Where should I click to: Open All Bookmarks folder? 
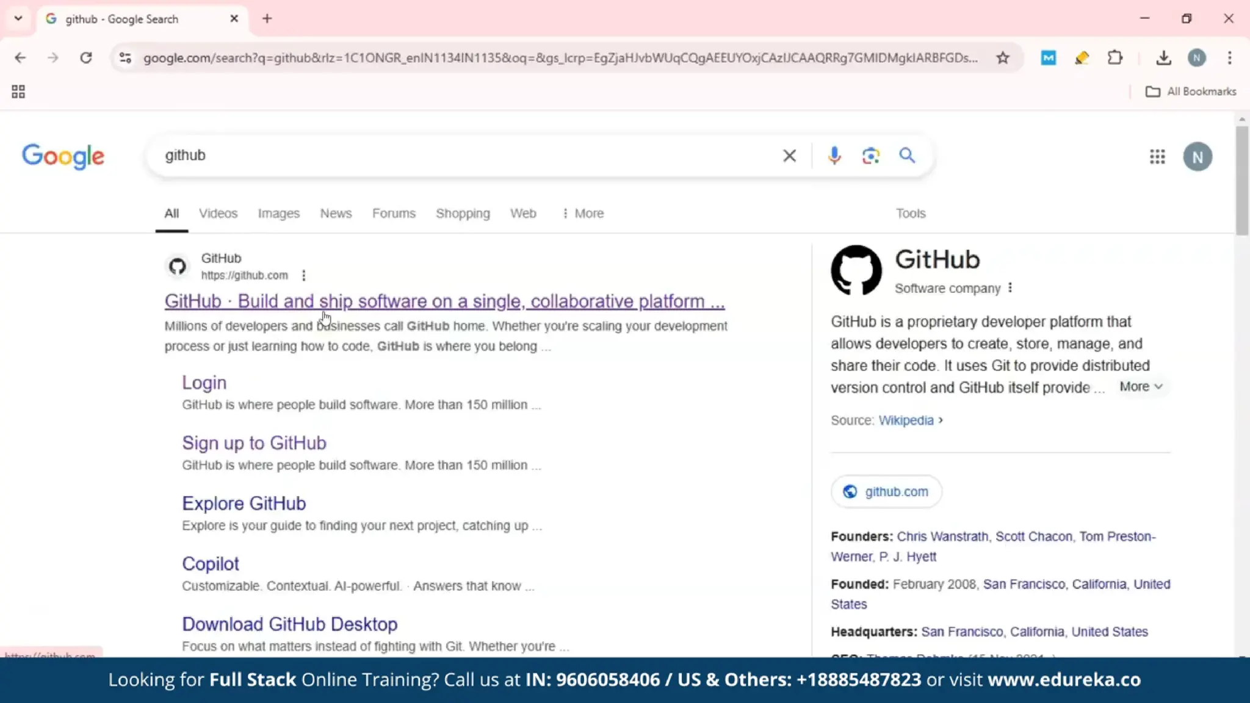pos(1191,92)
